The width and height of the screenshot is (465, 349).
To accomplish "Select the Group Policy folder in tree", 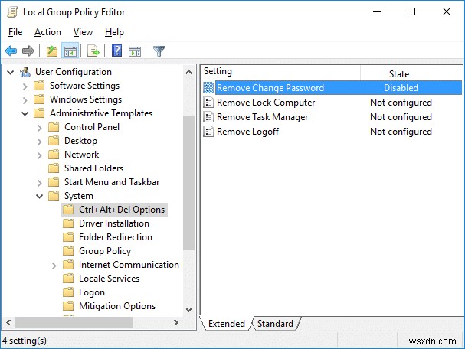I will tap(104, 251).
